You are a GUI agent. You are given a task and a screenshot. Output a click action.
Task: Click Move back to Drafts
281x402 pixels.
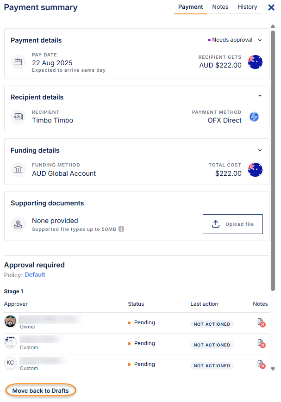[40, 390]
